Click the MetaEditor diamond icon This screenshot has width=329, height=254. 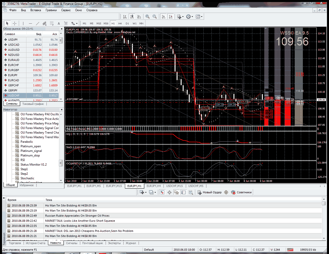[226, 192]
